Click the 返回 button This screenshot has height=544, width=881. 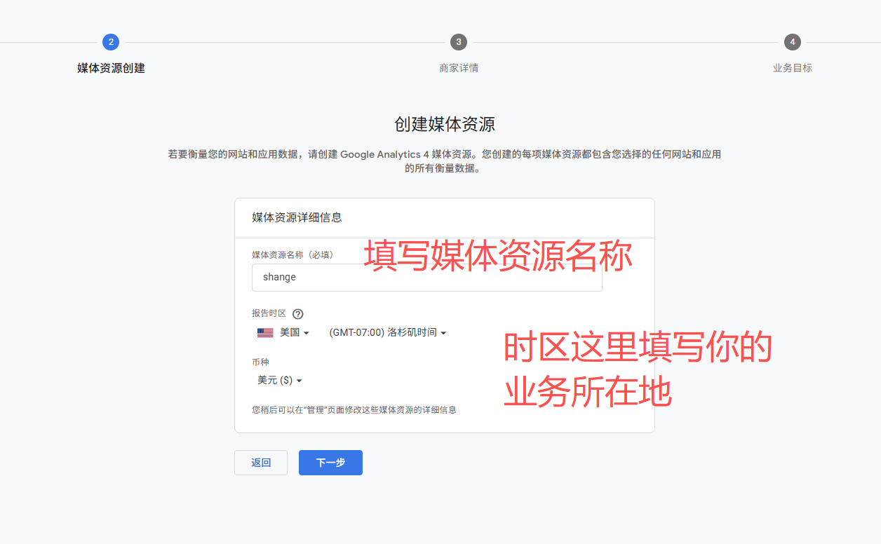click(261, 463)
